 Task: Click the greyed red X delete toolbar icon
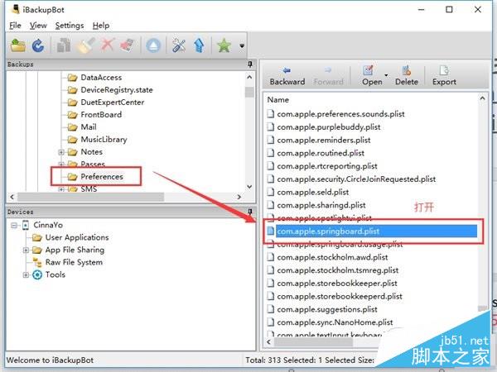(108, 45)
